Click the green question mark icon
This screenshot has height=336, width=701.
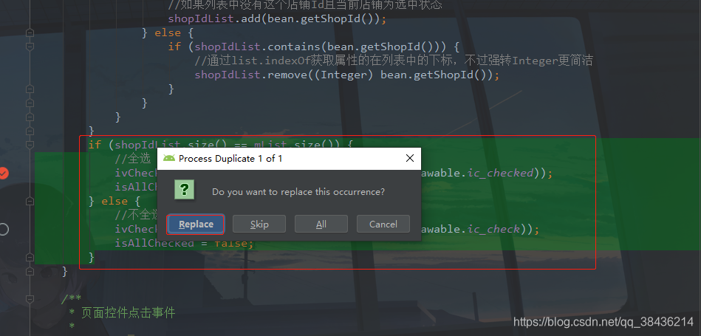point(184,191)
